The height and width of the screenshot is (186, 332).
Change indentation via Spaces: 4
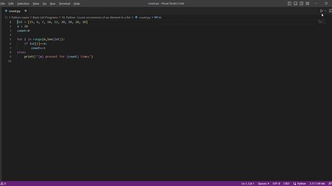click(x=264, y=184)
